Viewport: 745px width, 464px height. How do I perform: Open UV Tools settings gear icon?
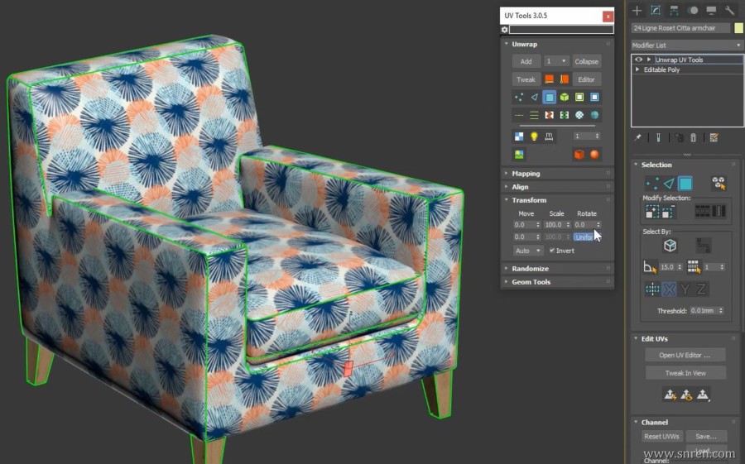pyautogui.click(x=505, y=30)
